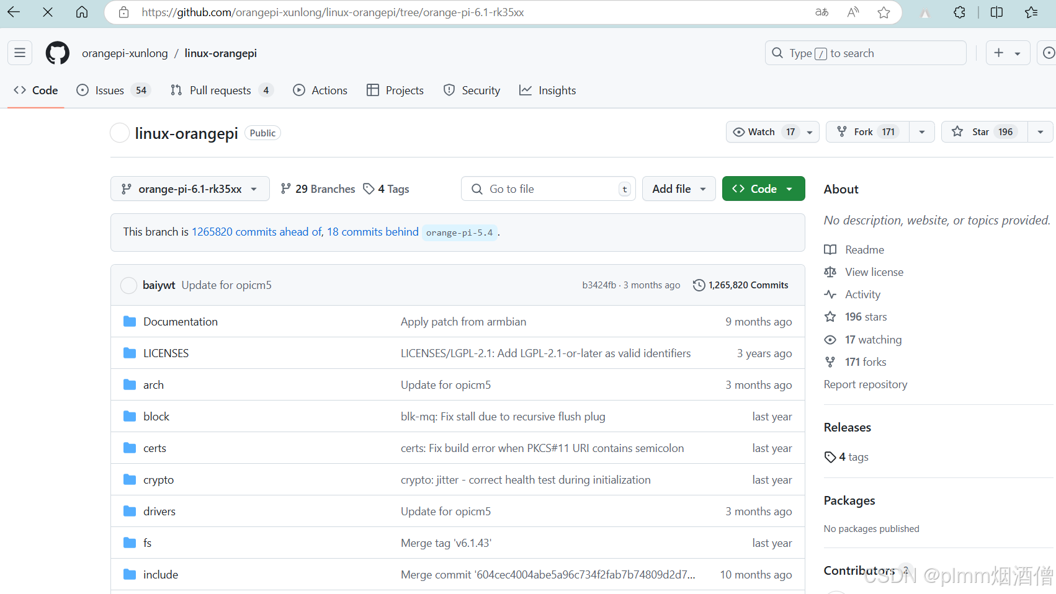
Task: Open the browser home page icon
Action: click(x=82, y=12)
